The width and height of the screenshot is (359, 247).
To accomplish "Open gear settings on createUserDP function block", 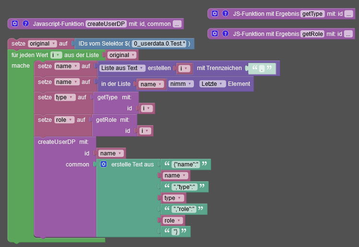I will [x=15, y=24].
